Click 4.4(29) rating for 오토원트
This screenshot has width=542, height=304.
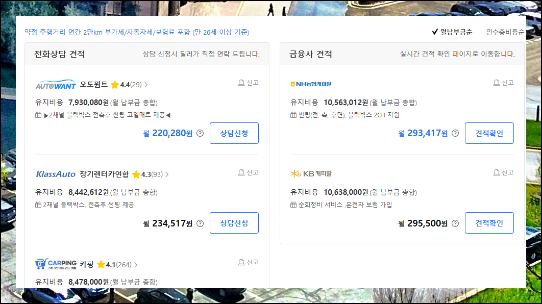131,85
